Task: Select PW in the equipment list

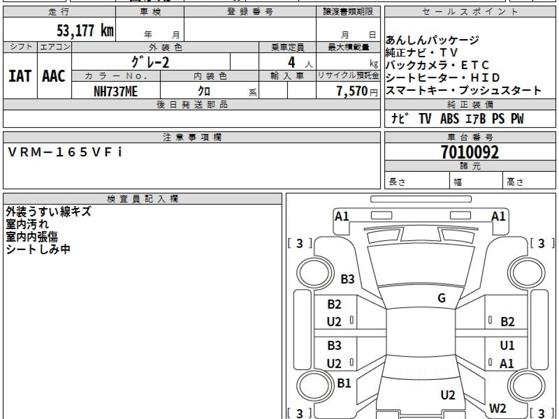Action: pyautogui.click(x=517, y=119)
